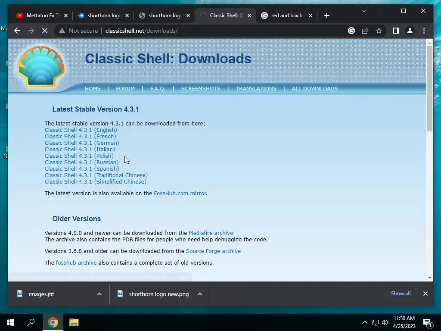Open taskbar Search magnifier

(31, 322)
